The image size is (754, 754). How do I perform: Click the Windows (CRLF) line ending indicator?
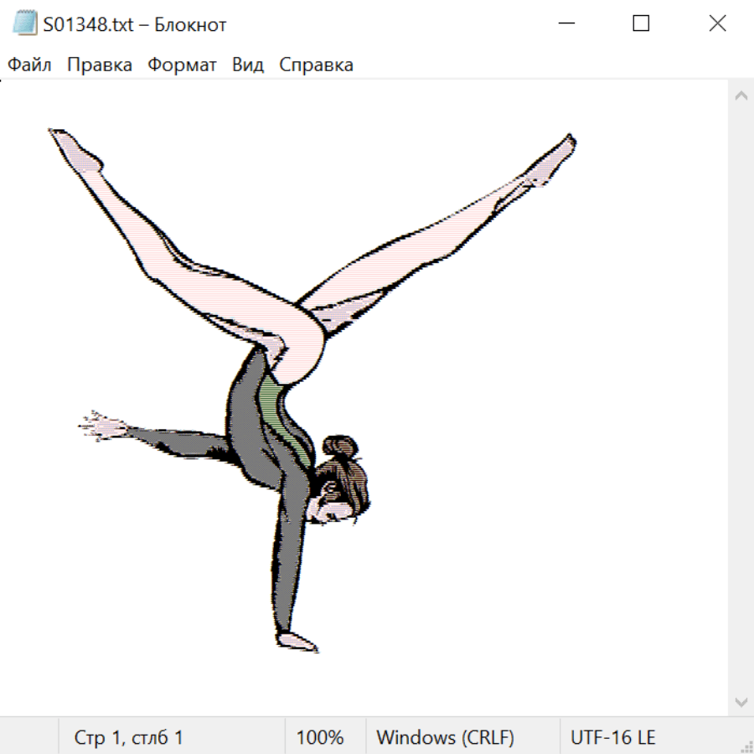click(445, 737)
